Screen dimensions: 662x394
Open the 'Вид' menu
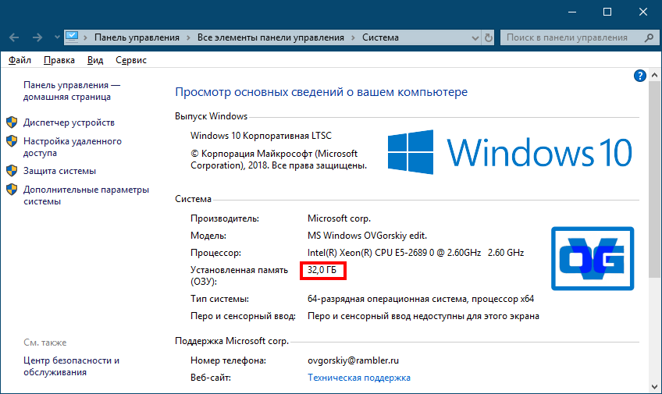click(x=95, y=60)
